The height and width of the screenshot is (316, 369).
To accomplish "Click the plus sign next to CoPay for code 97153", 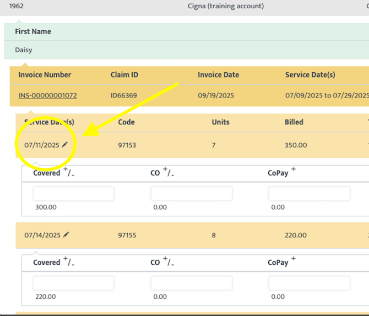I will tap(293, 169).
